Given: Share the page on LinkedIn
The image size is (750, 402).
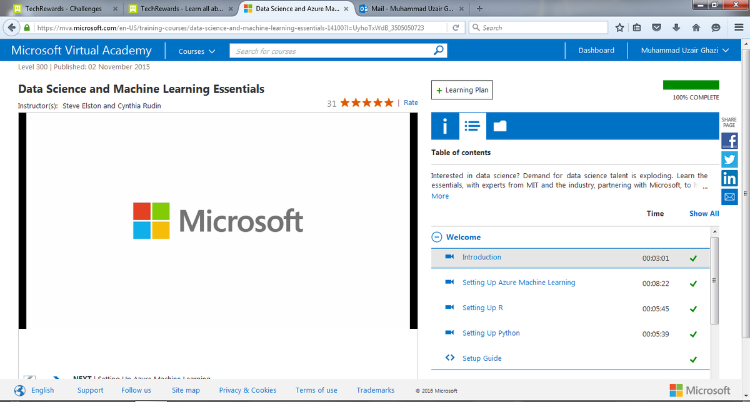Looking at the screenshot, I should [x=729, y=178].
